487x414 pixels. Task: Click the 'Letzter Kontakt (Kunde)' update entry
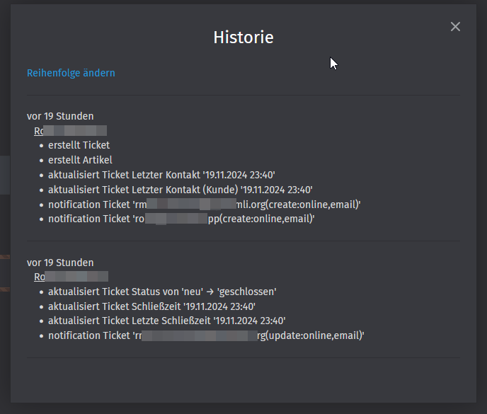180,190
